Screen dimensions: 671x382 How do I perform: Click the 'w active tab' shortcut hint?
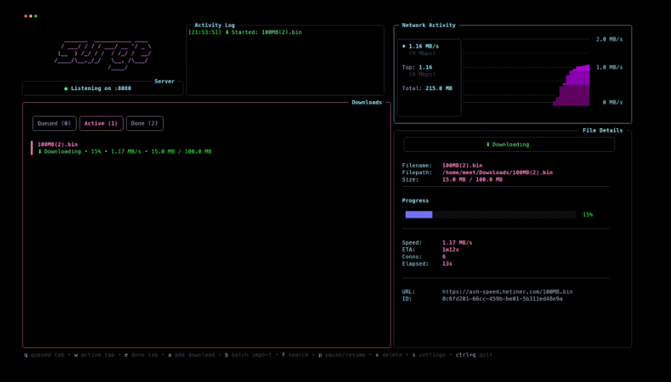coord(94,355)
